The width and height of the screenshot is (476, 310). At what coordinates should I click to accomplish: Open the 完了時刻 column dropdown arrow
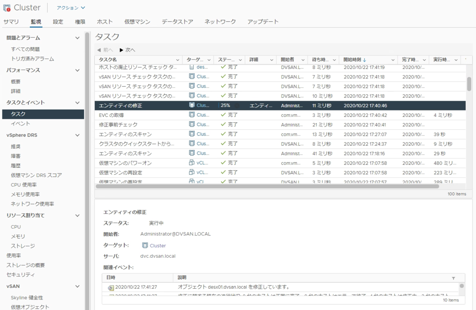point(425,60)
